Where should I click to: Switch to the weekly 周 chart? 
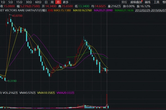click(52, 2)
